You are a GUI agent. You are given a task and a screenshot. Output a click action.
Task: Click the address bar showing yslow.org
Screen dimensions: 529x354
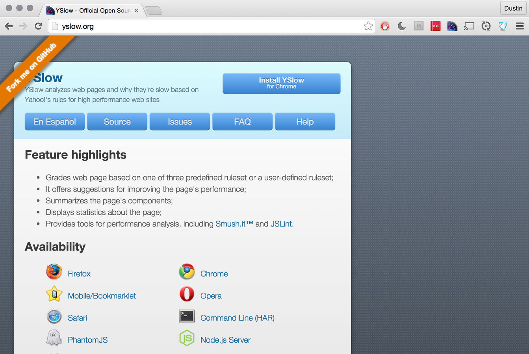coord(212,26)
